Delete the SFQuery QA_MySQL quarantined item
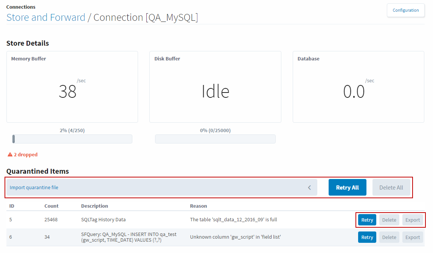 [x=389, y=237]
